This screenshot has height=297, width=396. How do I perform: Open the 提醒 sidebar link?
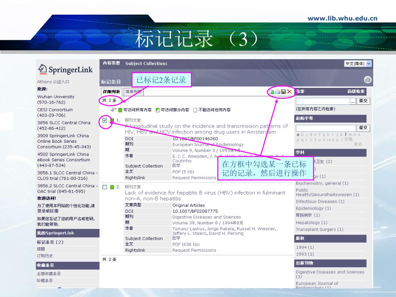(41, 249)
